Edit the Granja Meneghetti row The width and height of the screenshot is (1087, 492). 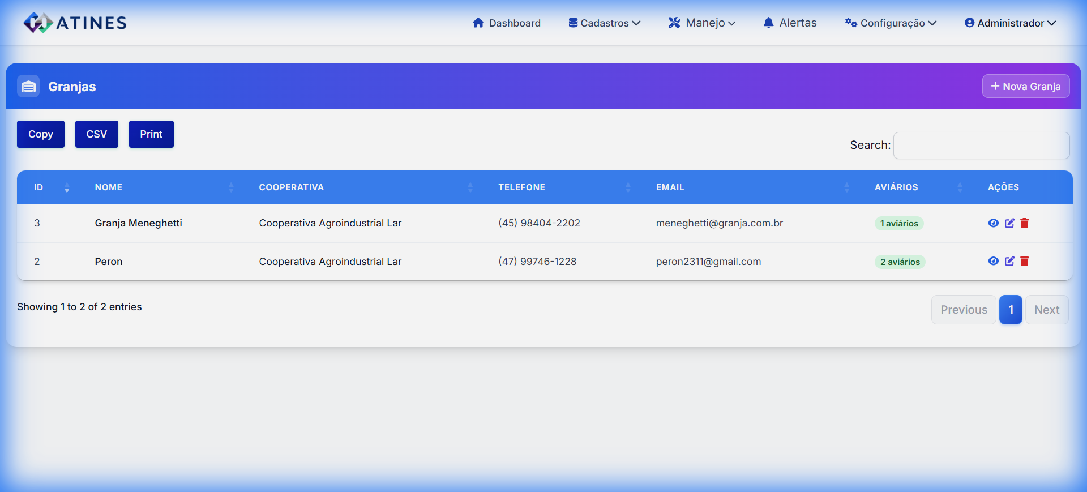[x=1009, y=223]
